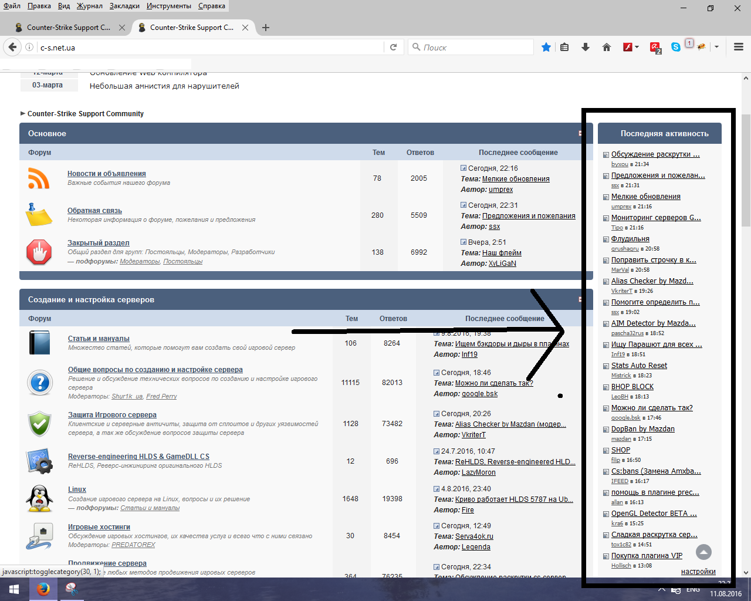751x601 pixels.
Task: Open the Firebug bug icon
Action: pos(701,47)
